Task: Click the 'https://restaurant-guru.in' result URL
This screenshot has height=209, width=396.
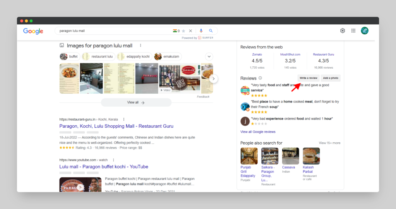Action: coord(77,120)
